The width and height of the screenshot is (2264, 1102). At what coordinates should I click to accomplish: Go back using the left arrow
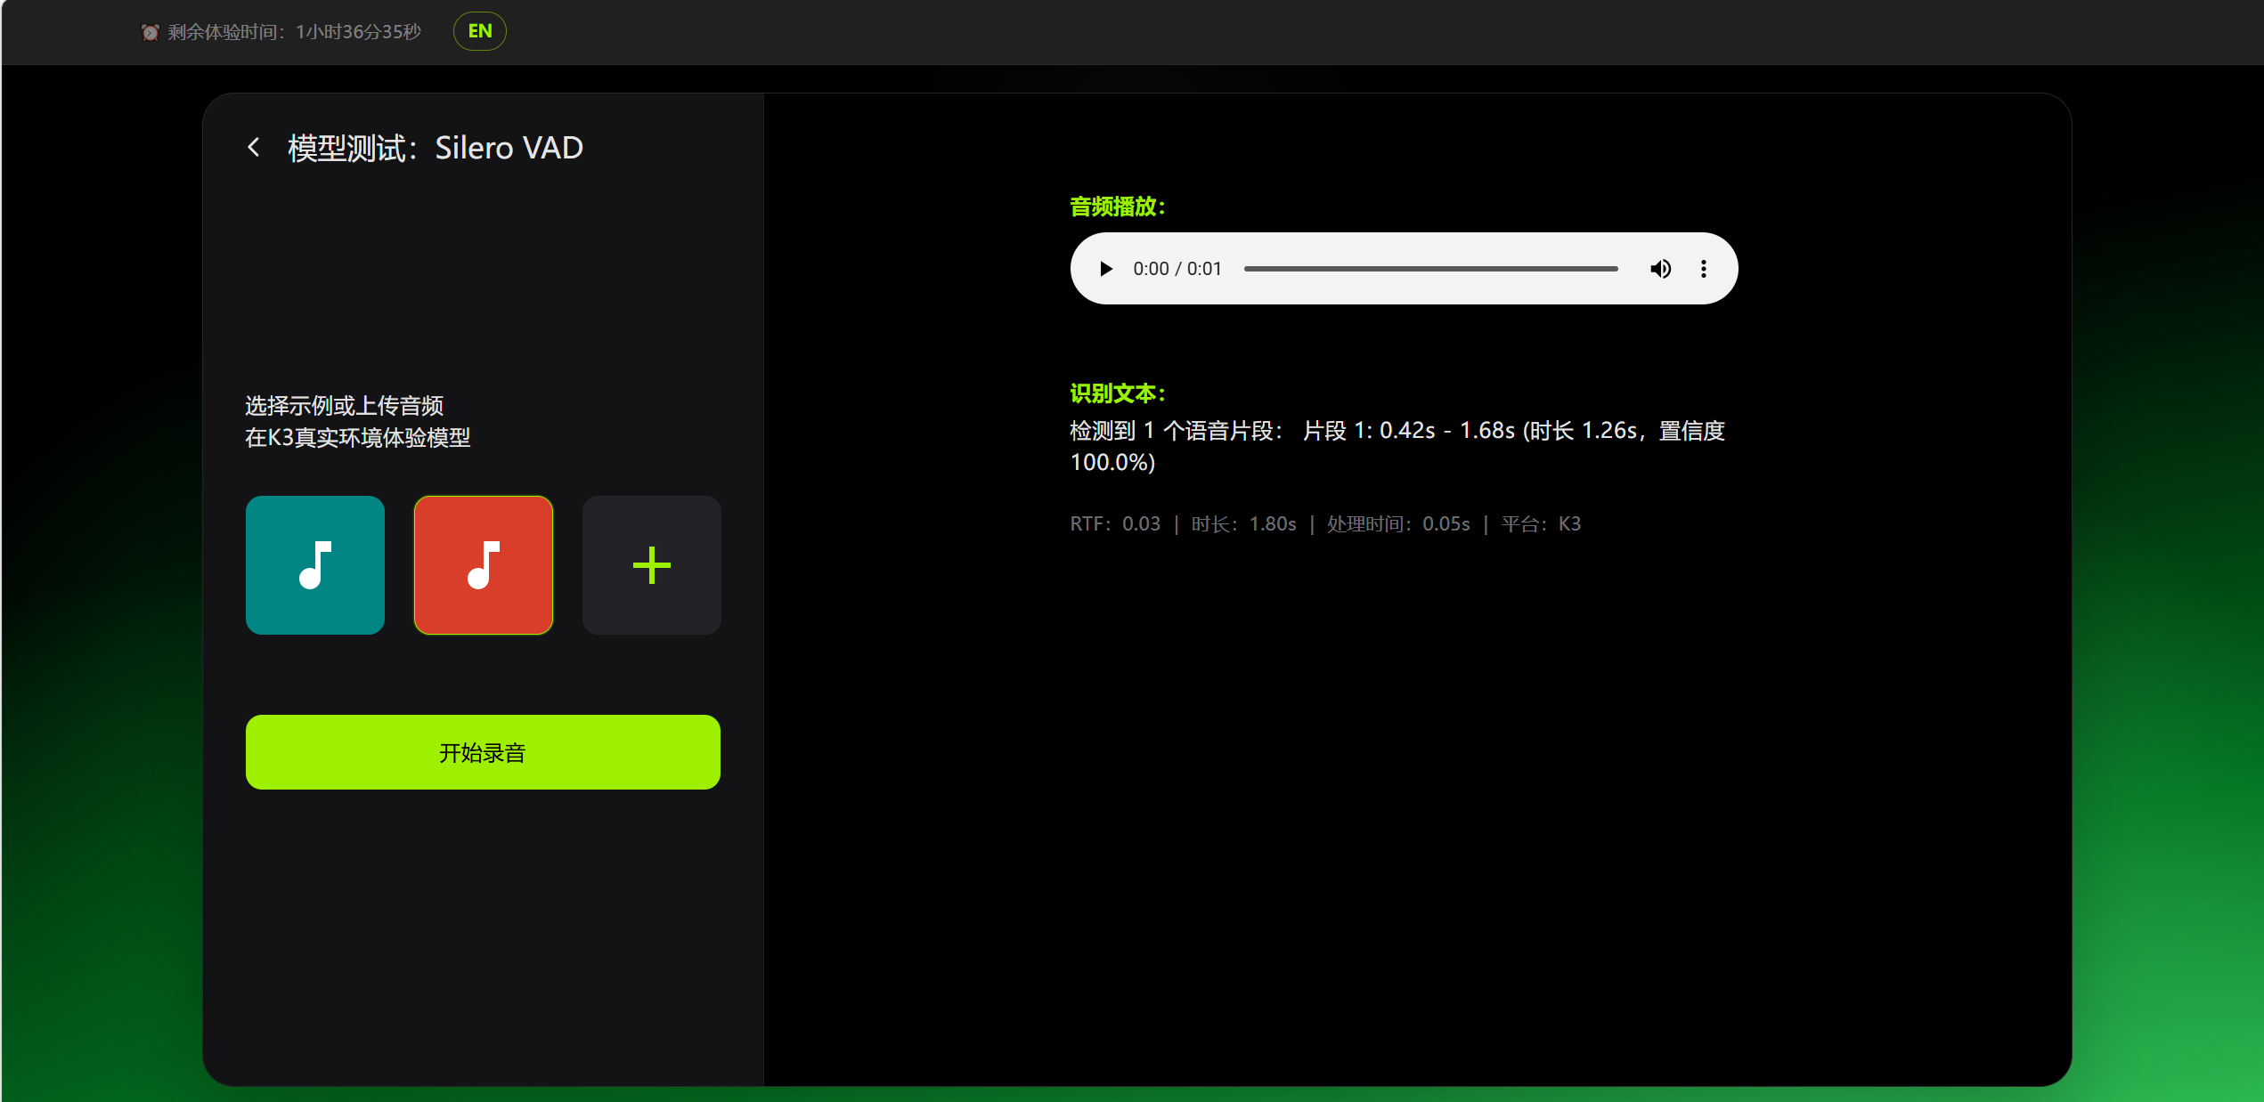254,148
